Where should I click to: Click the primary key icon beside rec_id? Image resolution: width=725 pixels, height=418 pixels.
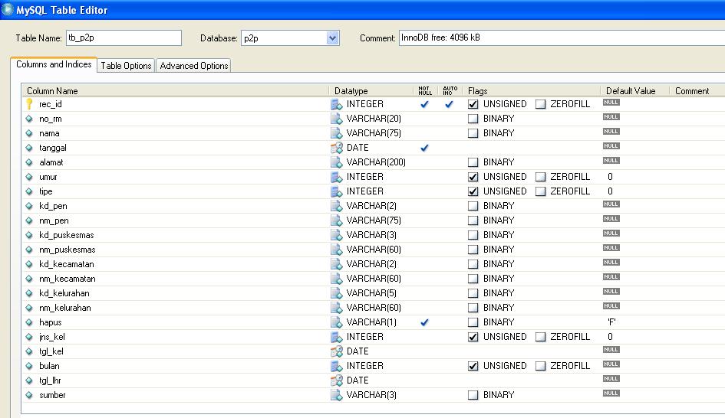coord(29,104)
